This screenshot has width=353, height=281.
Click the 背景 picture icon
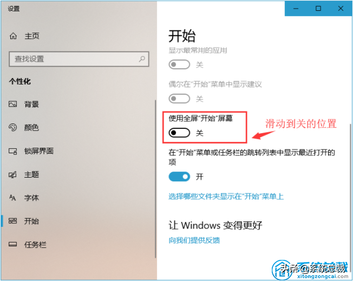12,104
